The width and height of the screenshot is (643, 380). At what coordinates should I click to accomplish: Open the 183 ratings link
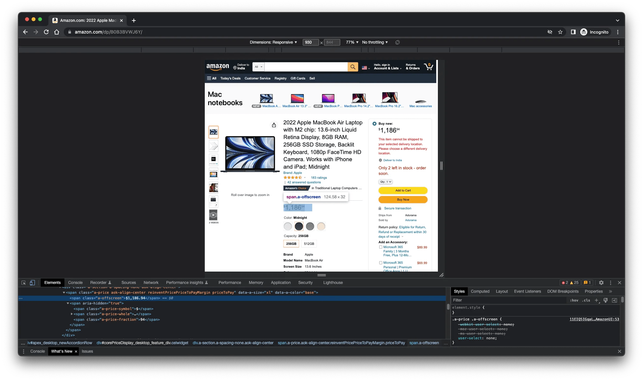click(x=318, y=177)
